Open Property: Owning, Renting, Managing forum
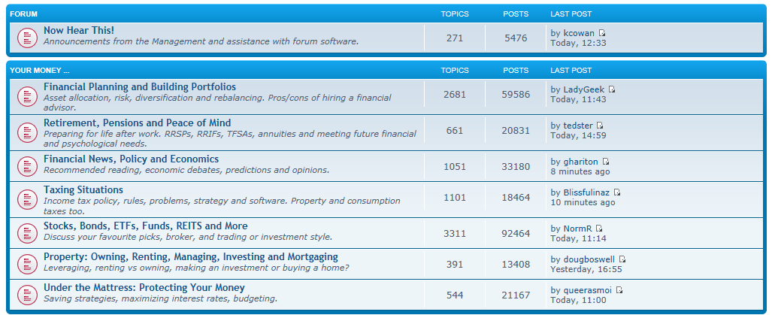The height and width of the screenshot is (315, 772). coord(190,256)
